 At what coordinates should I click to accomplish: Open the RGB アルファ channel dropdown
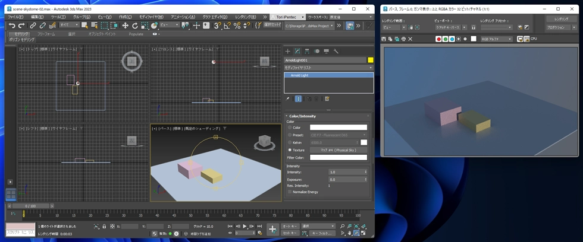click(x=496, y=39)
